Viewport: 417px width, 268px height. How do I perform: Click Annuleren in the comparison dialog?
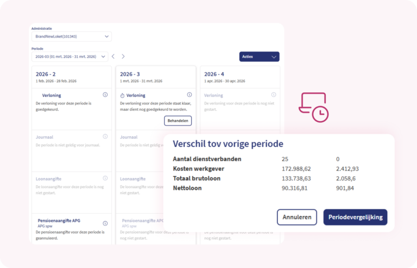tap(296, 217)
